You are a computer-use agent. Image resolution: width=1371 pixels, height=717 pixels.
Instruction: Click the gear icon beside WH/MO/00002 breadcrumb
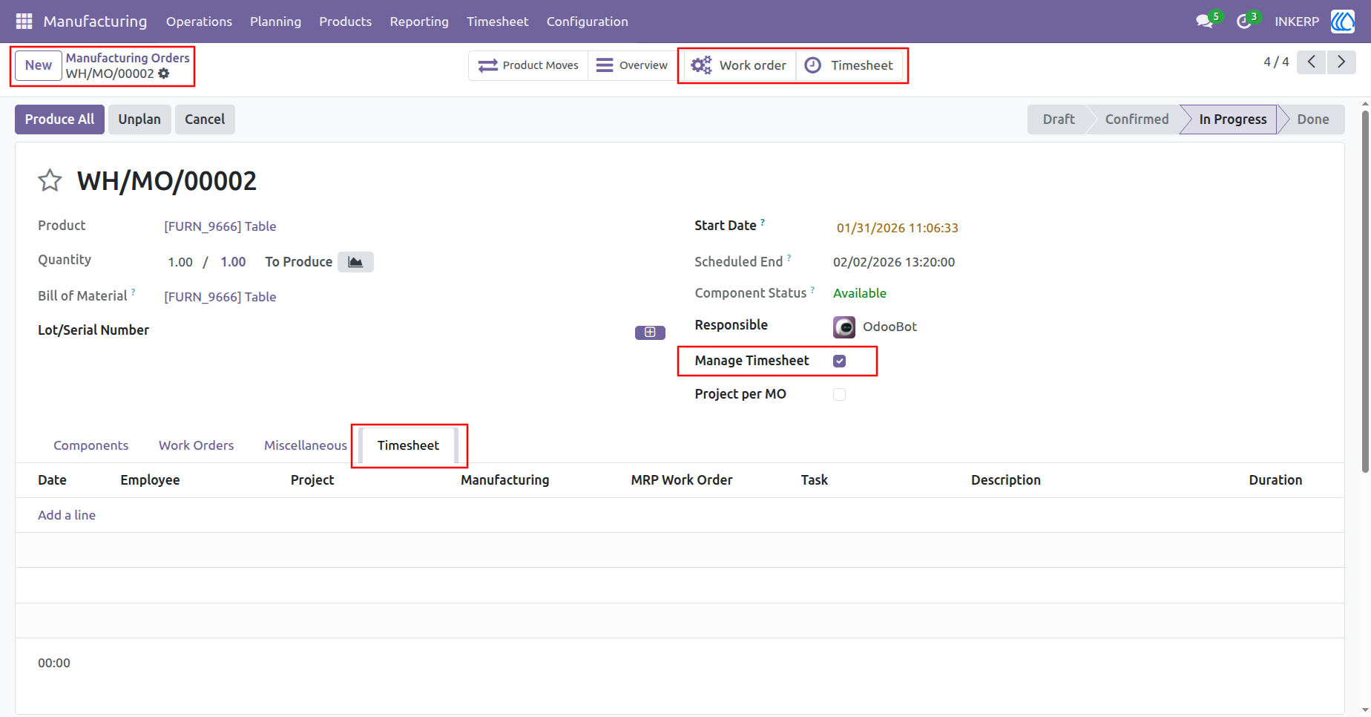pyautogui.click(x=164, y=73)
